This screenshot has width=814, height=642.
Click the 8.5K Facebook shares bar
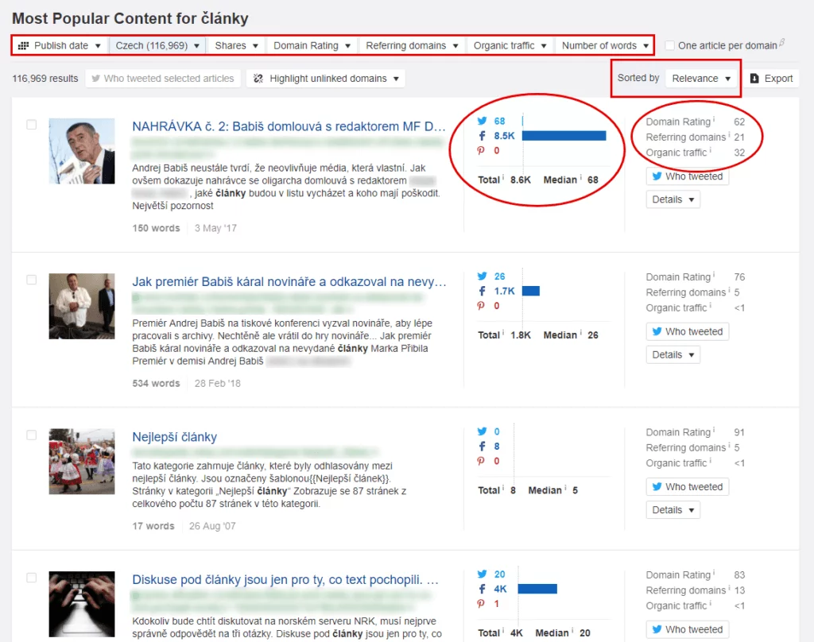click(x=564, y=136)
